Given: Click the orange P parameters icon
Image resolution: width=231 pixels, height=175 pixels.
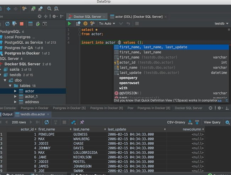Looking at the screenshot, I should pos(85,23).
